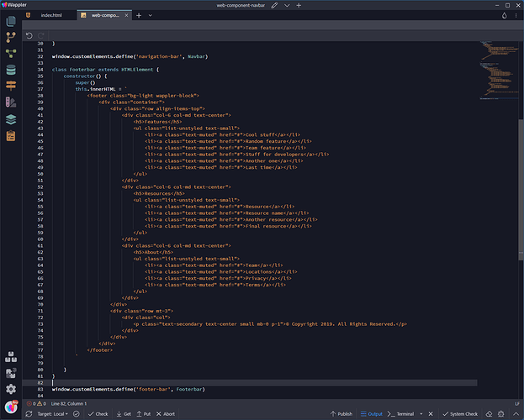Click the 'class Footerbar extends HTMLElement' line

coord(106,70)
